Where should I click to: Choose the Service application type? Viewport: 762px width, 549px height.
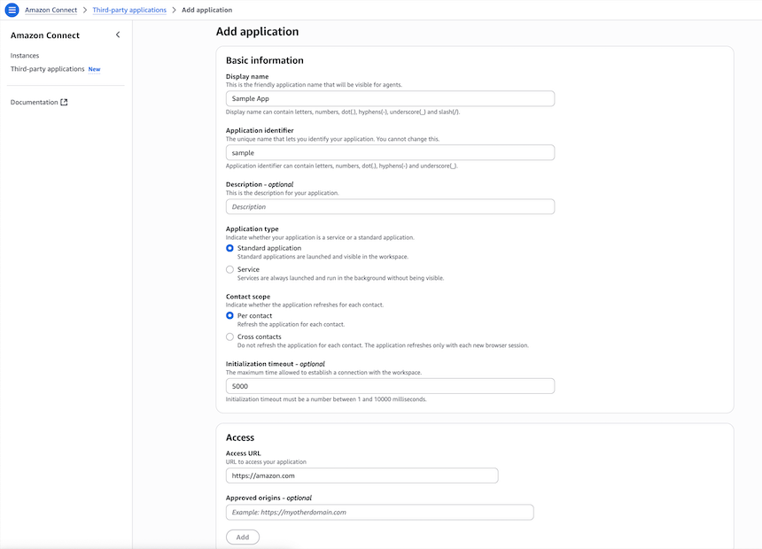pos(229,269)
